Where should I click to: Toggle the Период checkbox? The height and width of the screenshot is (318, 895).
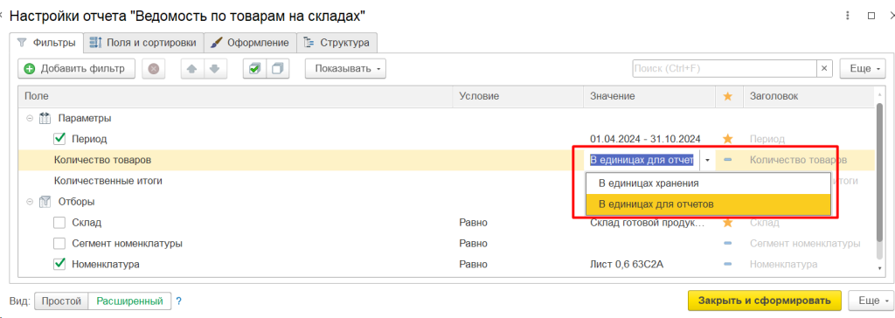tap(59, 139)
